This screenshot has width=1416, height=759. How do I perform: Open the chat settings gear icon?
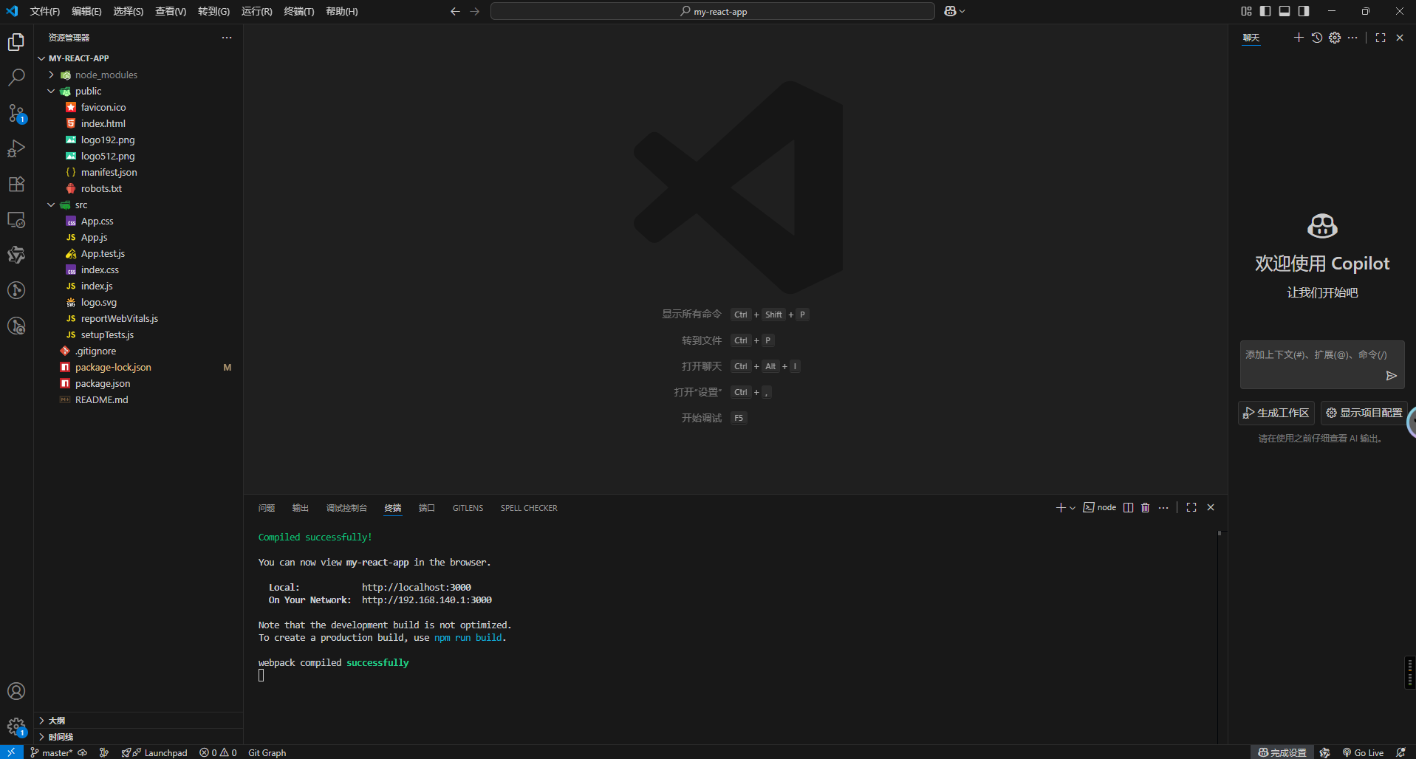1335,38
